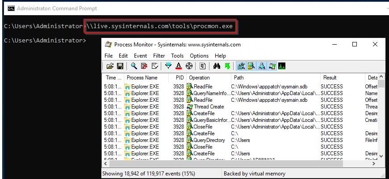
Task: Click the Thread Create operation icon
Action: pos(190,107)
